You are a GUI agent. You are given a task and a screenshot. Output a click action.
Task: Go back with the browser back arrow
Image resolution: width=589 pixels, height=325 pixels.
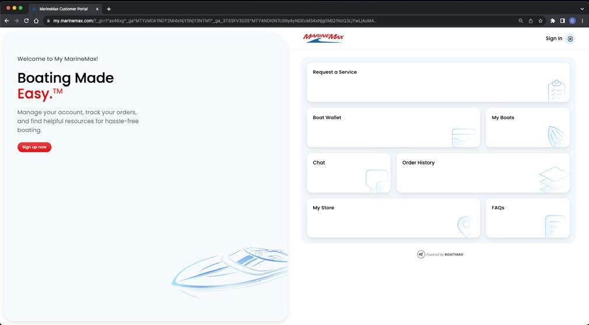click(7, 20)
